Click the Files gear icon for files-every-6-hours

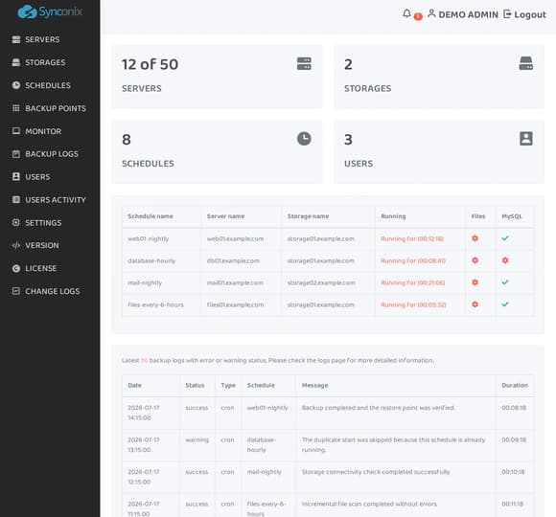pyautogui.click(x=475, y=304)
